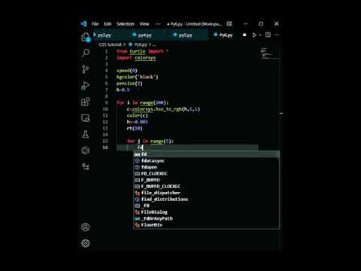Open the Accounts menu icon

[86, 227]
